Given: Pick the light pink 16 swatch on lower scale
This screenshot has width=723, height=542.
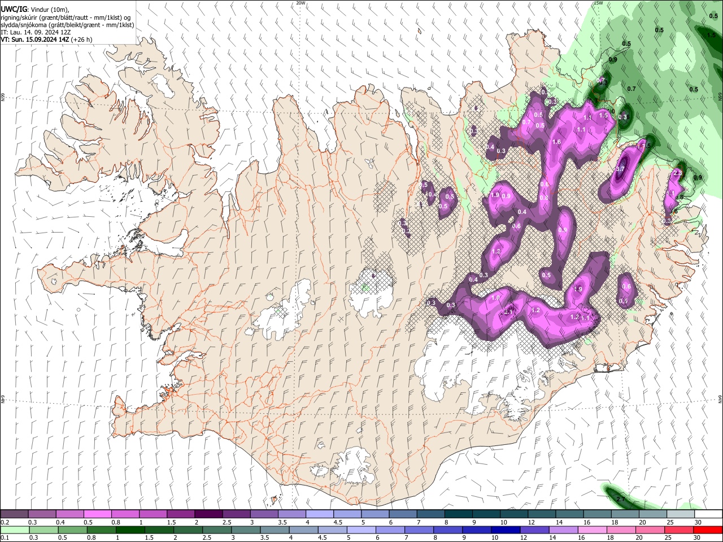Looking at the screenshot, I should [593, 530].
